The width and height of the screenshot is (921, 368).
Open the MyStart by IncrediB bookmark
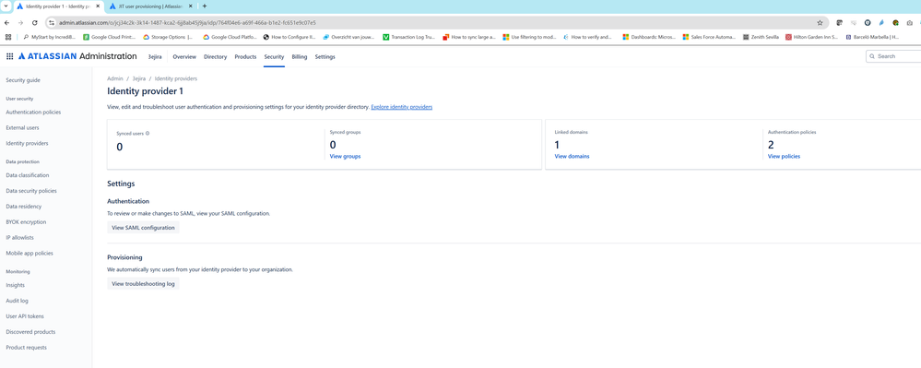(x=50, y=37)
